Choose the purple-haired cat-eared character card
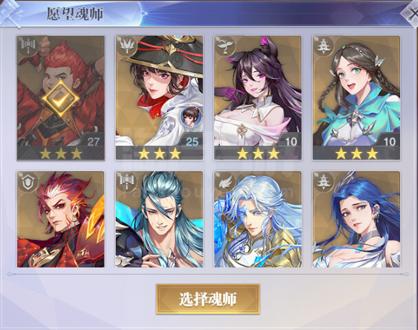The height and width of the screenshot is (330, 418). tap(258, 98)
